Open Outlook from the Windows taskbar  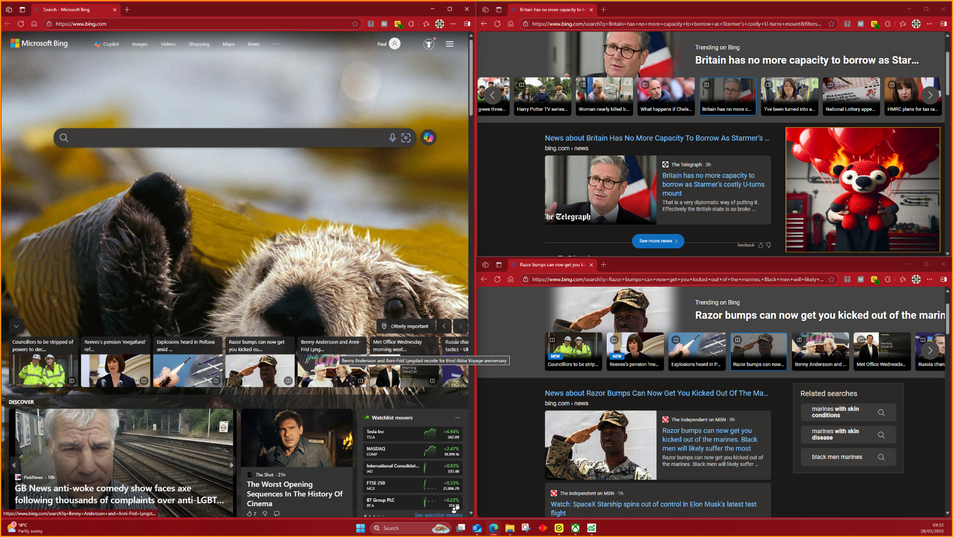[477, 528]
